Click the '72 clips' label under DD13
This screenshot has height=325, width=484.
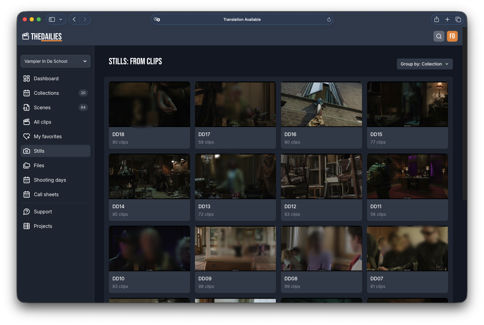tap(206, 214)
